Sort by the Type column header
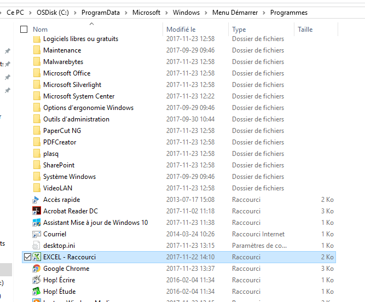 point(239,30)
